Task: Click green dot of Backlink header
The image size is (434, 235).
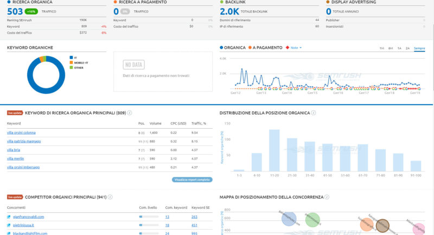Action: (221, 2)
